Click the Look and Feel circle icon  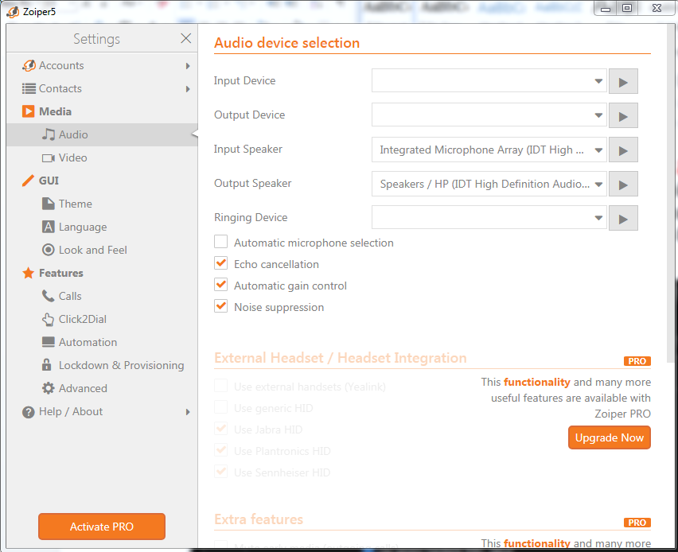click(x=48, y=250)
